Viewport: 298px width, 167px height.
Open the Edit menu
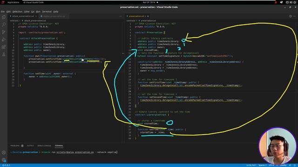coord(8,12)
